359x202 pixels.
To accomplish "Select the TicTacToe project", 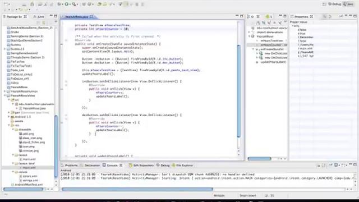I will 16,62.
